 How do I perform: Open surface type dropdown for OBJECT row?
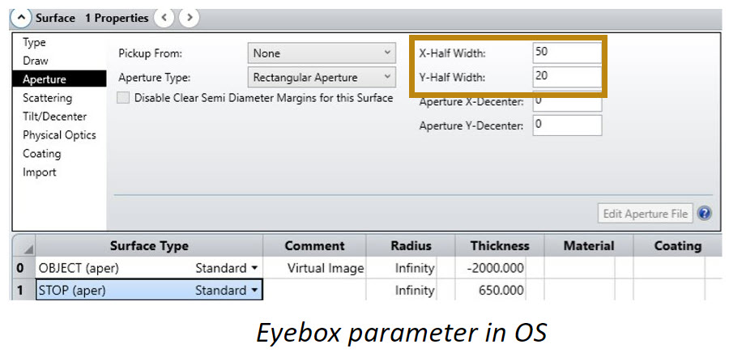tap(254, 268)
